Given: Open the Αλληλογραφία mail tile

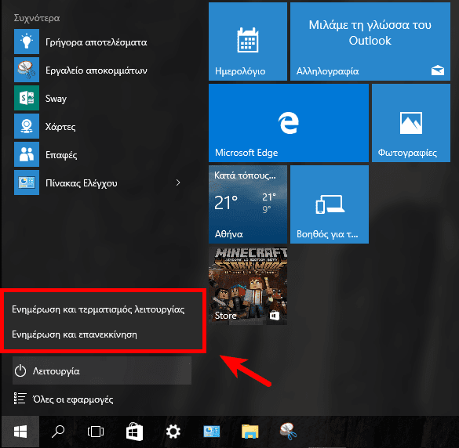Looking at the screenshot, I should click(370, 42).
